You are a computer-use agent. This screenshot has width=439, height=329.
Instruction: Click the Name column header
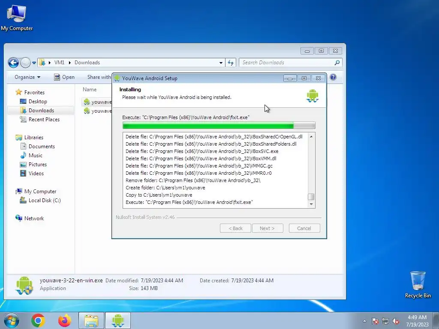tap(90, 90)
